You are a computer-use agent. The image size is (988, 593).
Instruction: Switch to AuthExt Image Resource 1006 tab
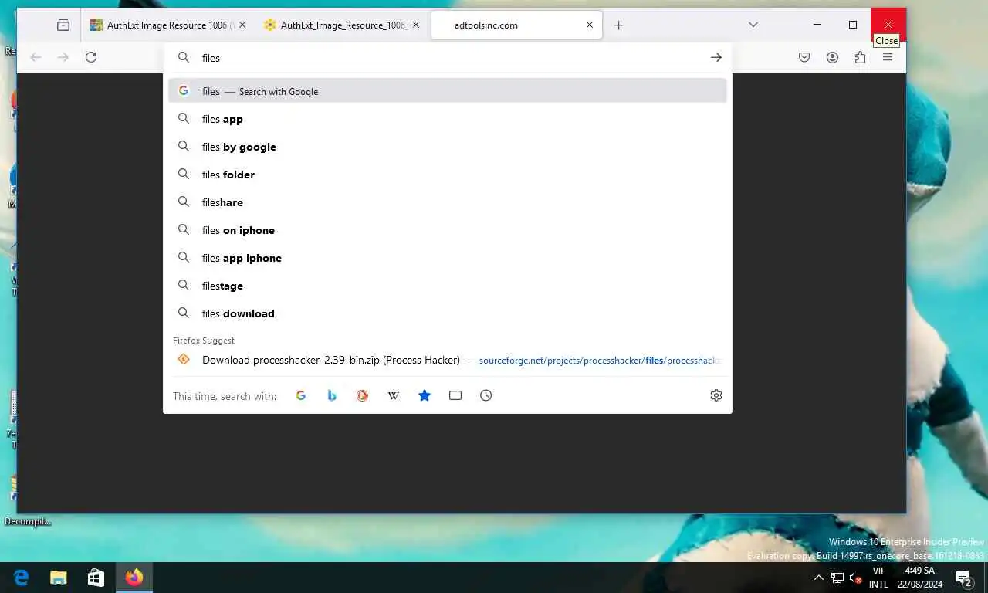pyautogui.click(x=167, y=25)
